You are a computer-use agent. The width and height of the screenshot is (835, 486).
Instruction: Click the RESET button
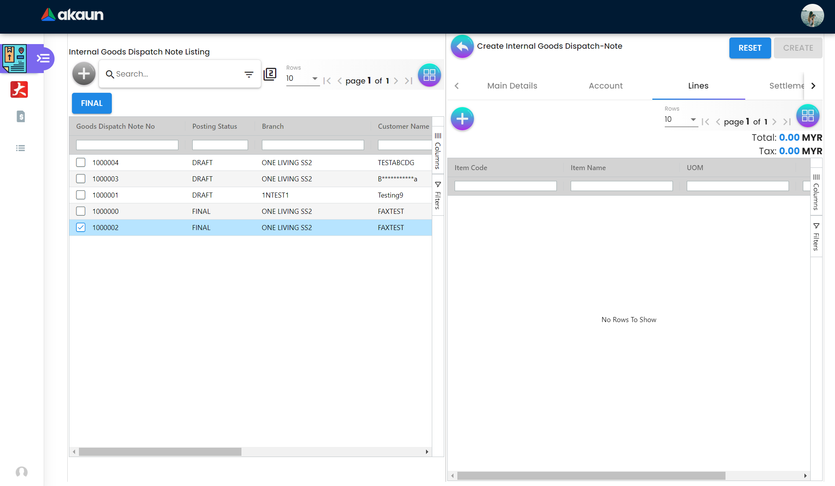(x=749, y=48)
